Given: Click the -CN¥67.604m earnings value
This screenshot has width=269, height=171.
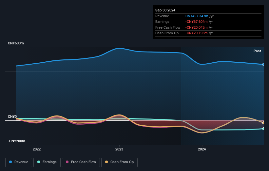Looking at the screenshot, I should [197, 22].
